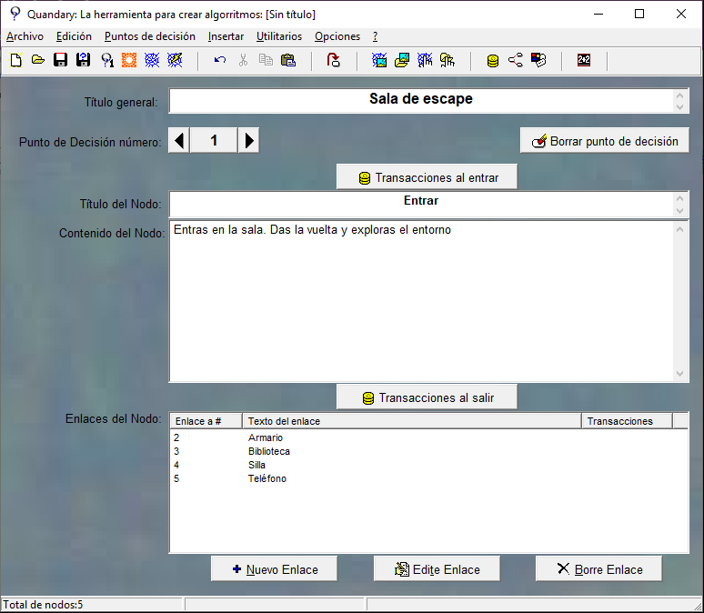The image size is (704, 613).
Task: Open the Puntos de decisión menu
Action: point(149,36)
